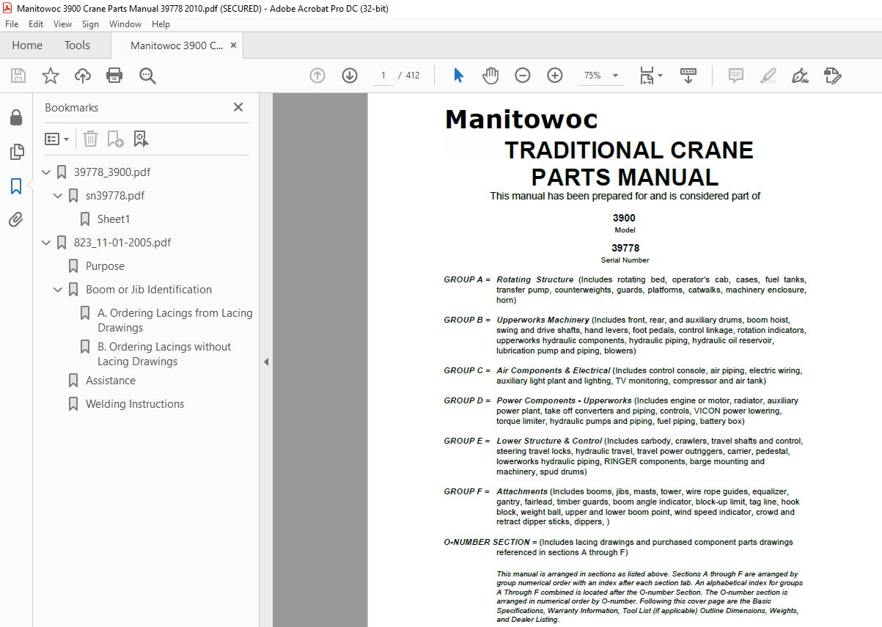Viewport: 882px width, 627px height.
Task: Click the 'Bookmarks' panel heading
Action: click(71, 107)
